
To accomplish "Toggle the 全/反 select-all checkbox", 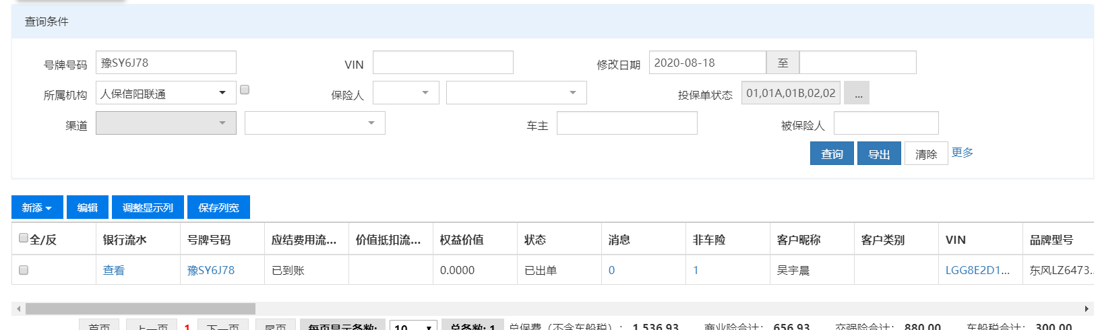I will pyautogui.click(x=24, y=238).
